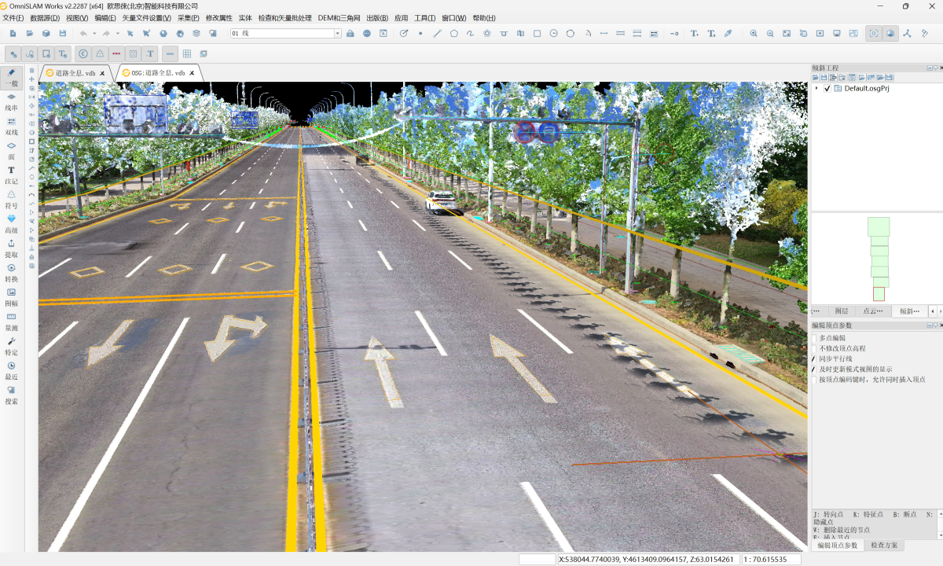This screenshot has width=943, height=566.
Task: Select the arrow pointer selection tool
Action: [x=130, y=34]
